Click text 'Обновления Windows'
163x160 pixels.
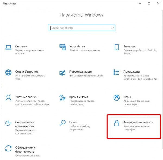pyautogui.click(x=27, y=156)
